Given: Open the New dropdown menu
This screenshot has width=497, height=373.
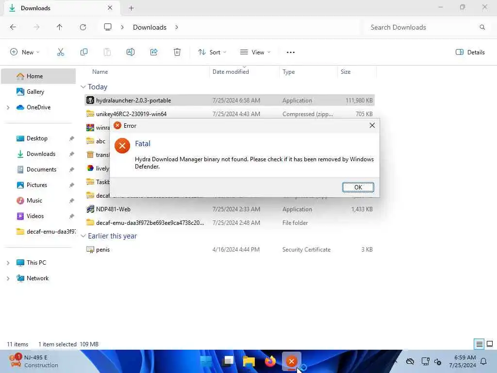Looking at the screenshot, I should click(25, 52).
